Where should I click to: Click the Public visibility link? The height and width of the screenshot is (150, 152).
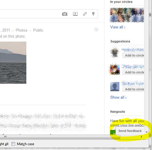tap(38, 30)
